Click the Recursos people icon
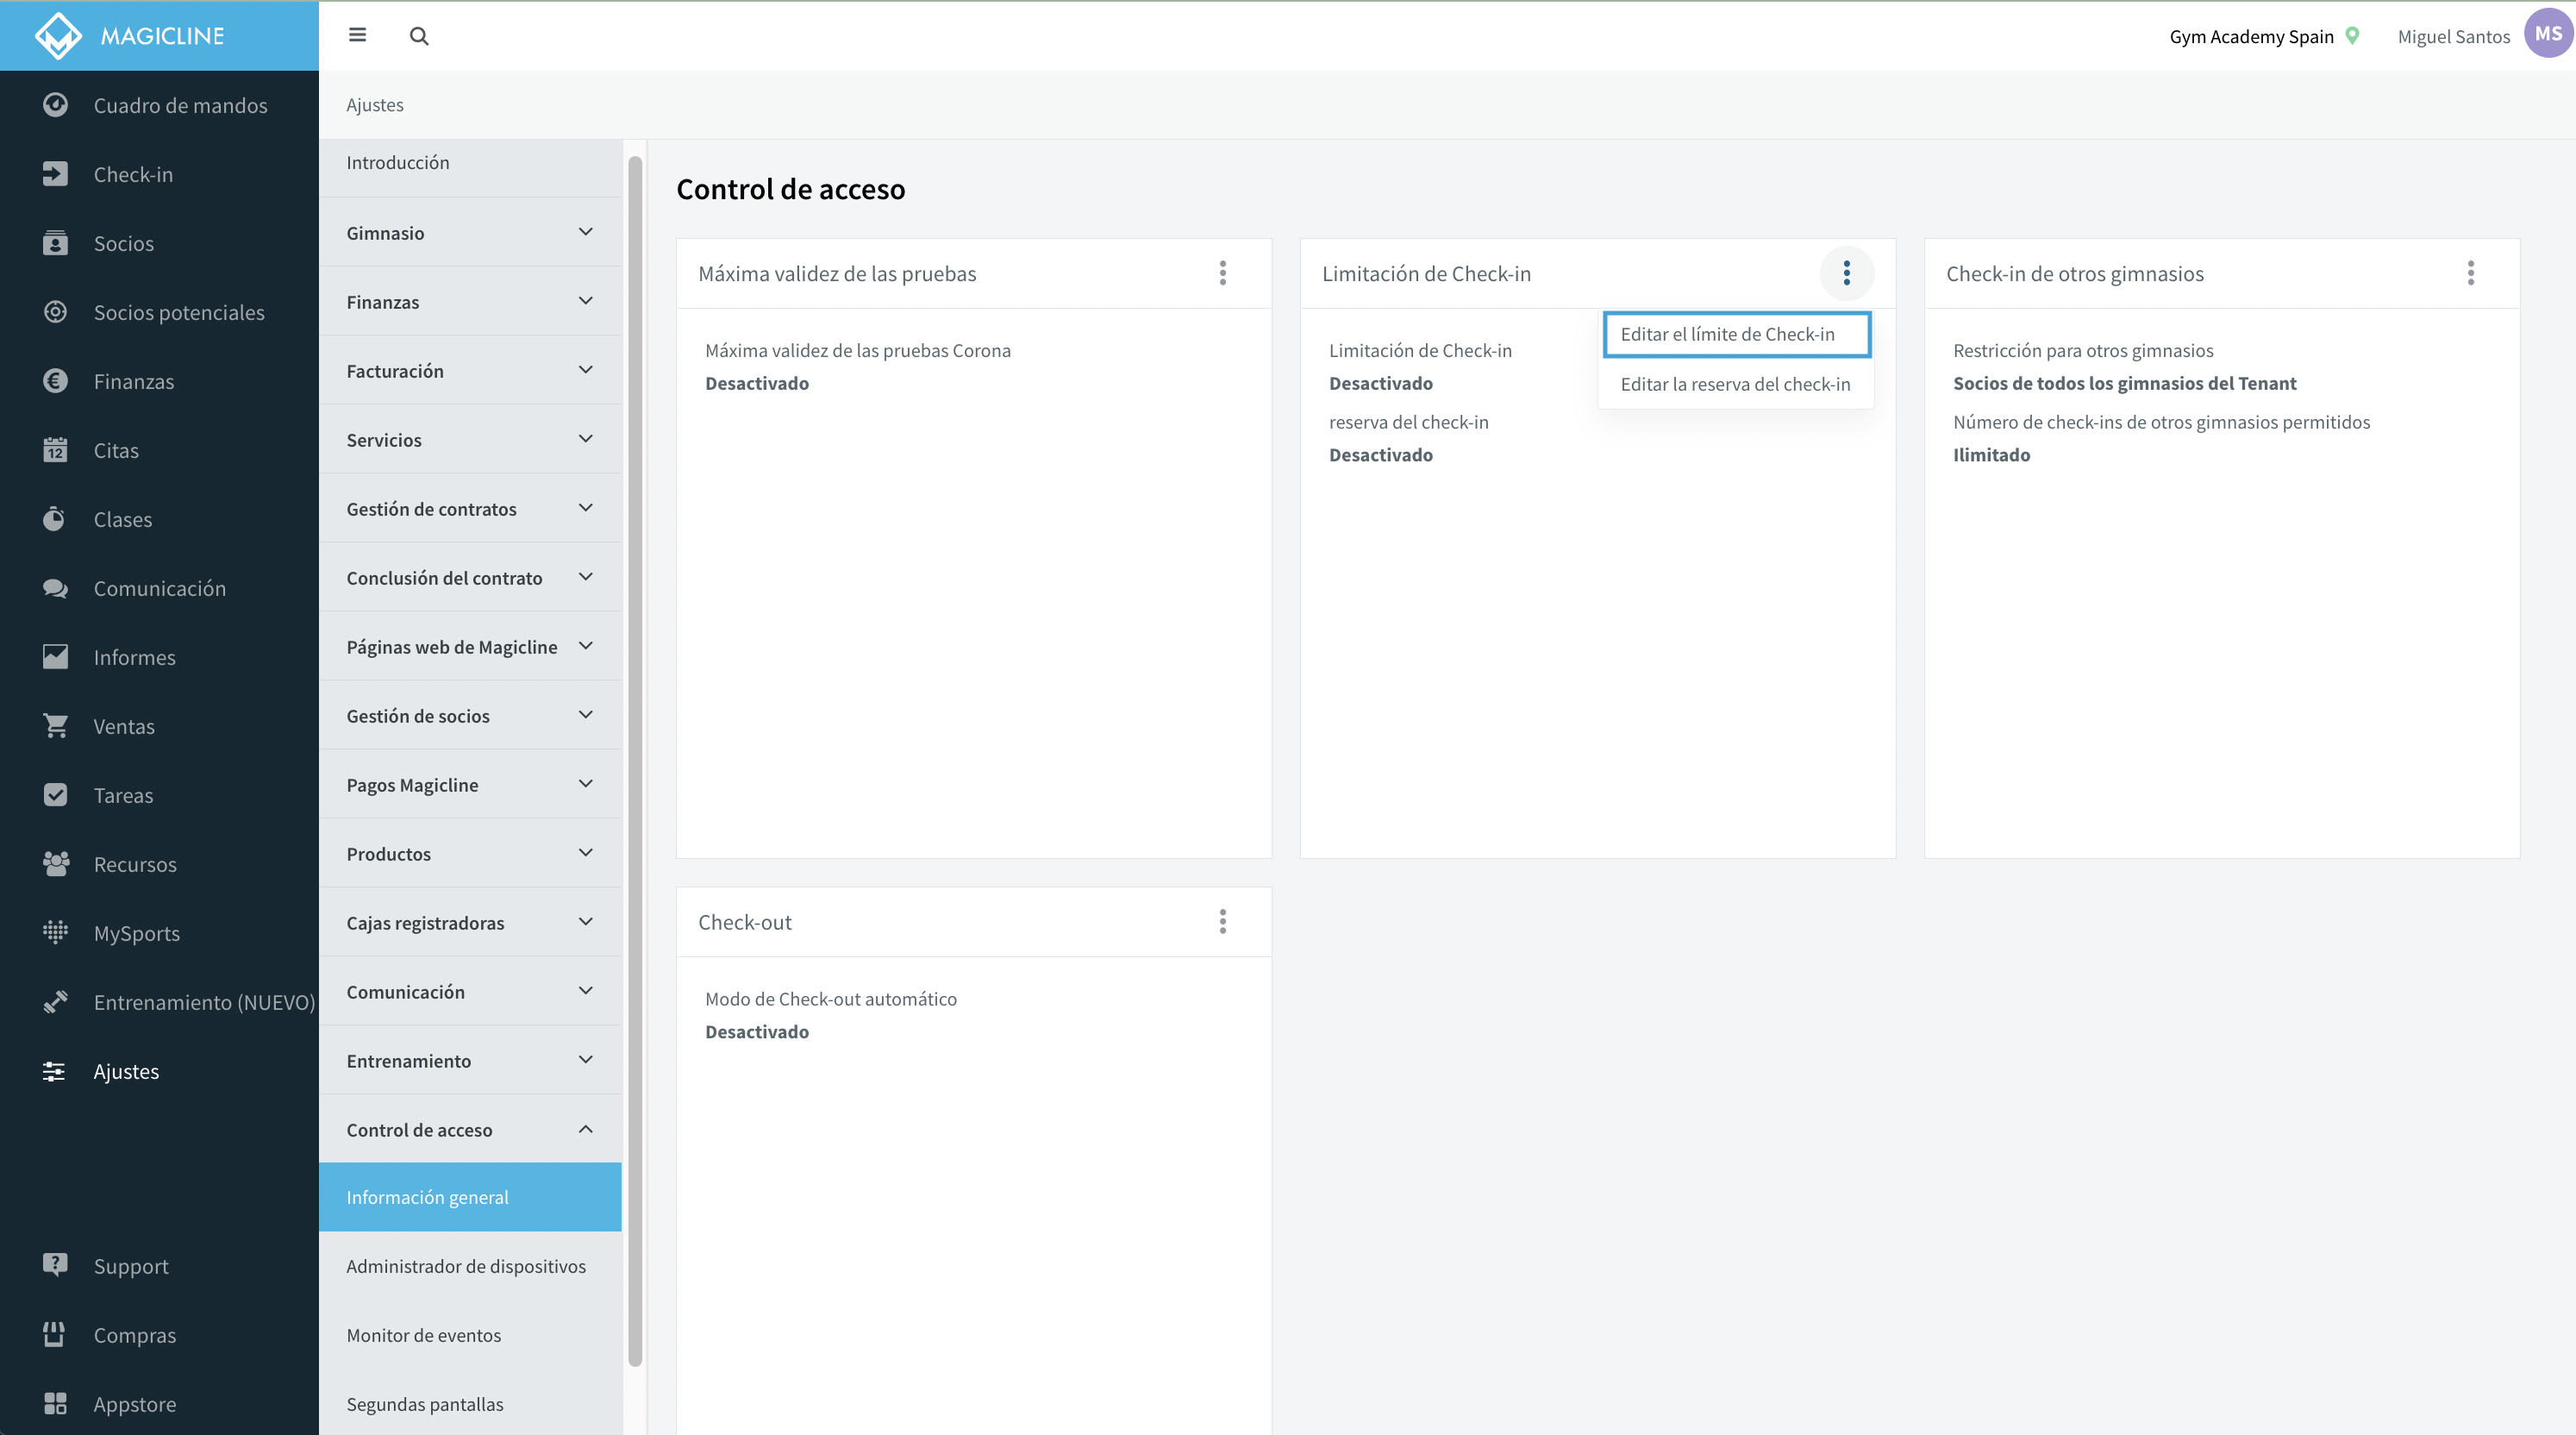The height and width of the screenshot is (1435, 2576). click(x=55, y=864)
